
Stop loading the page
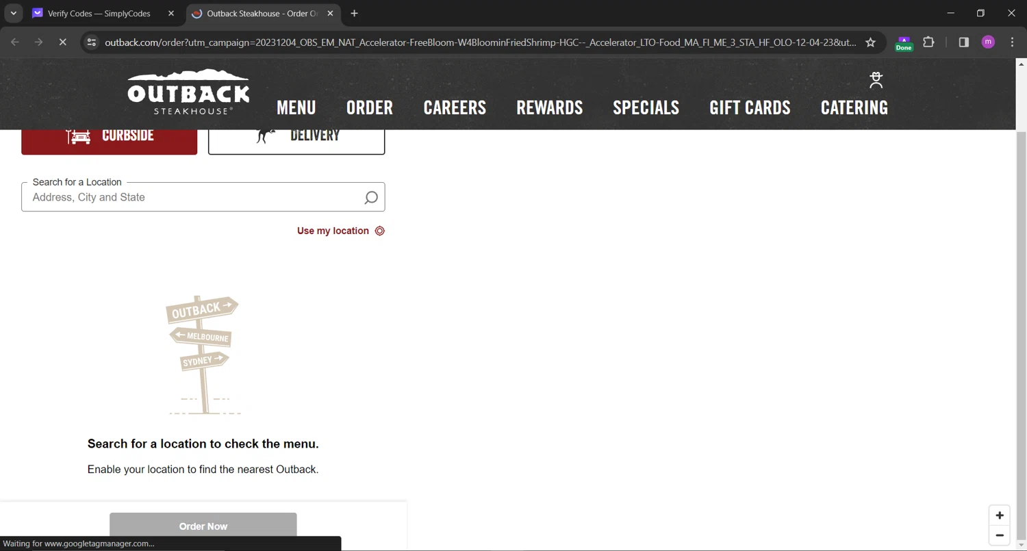pos(62,42)
